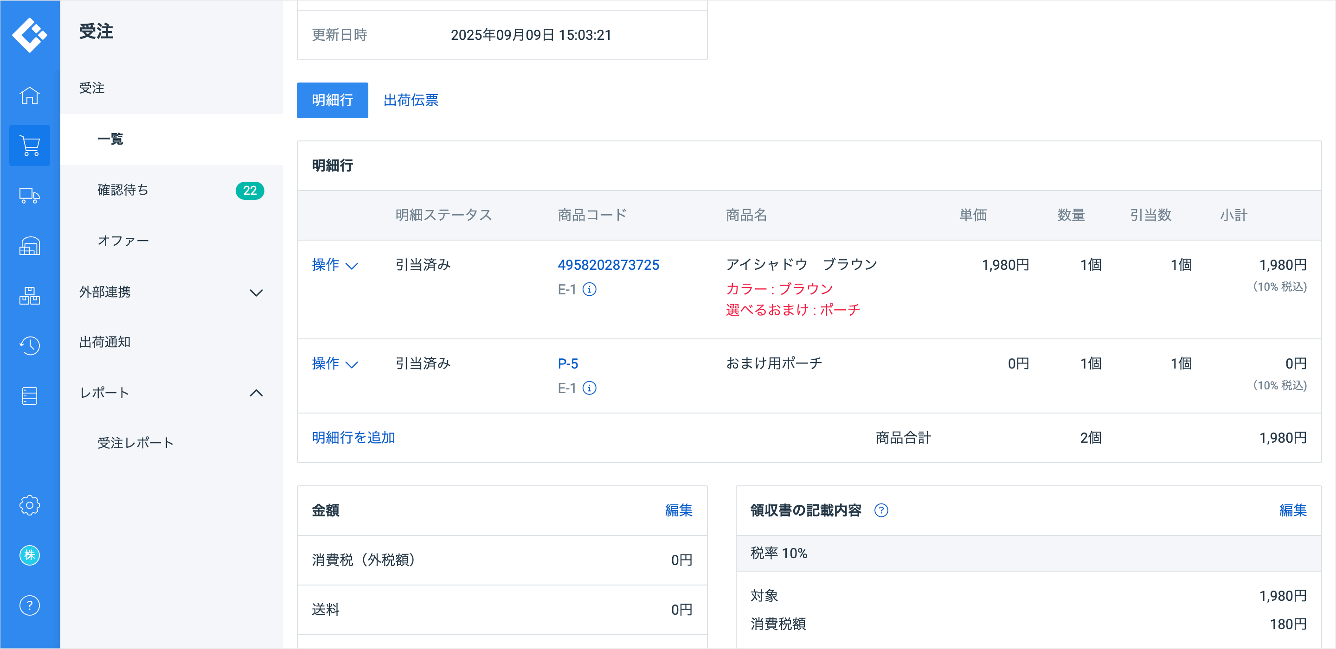The width and height of the screenshot is (1336, 649).
Task: Open 操作 dropdown for おまけ用ポーチ row
Action: 334,363
